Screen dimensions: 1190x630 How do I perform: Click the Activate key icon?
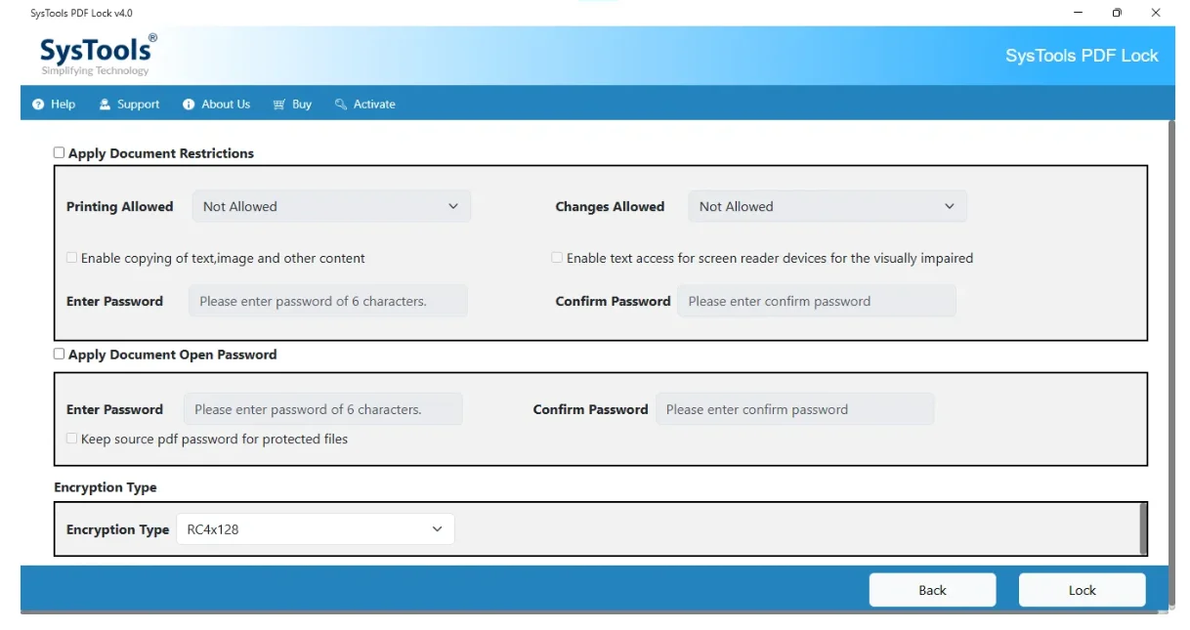click(341, 105)
